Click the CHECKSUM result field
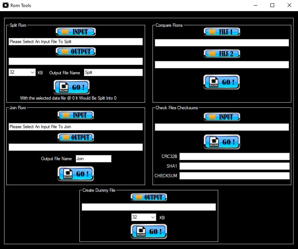The image size is (298, 249). pyautogui.click(x=235, y=176)
